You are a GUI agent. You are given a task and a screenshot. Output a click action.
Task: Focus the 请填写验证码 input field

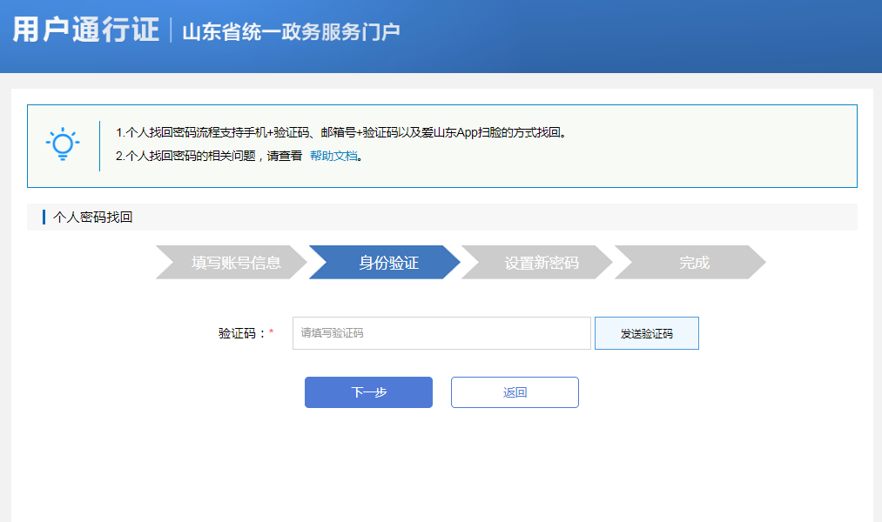coord(441,333)
